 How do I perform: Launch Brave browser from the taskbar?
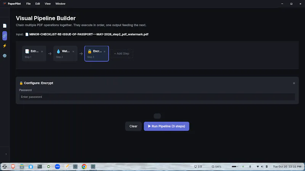pyautogui.click(x=13, y=166)
